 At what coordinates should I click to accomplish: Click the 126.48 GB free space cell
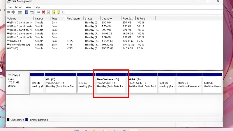pyautogui.click(x=128, y=41)
